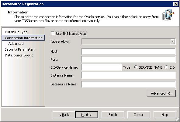Image resolution: width=180 pixels, height=122 pixels.
Task: Select the SID type radio button
Action: click(166, 67)
